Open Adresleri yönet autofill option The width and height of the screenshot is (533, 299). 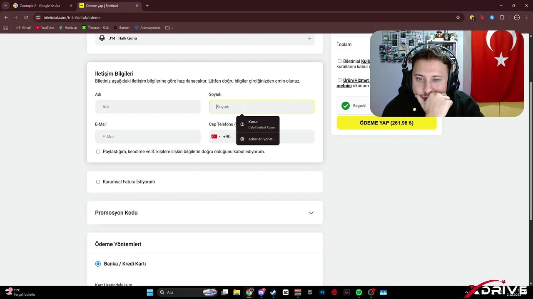click(x=258, y=139)
